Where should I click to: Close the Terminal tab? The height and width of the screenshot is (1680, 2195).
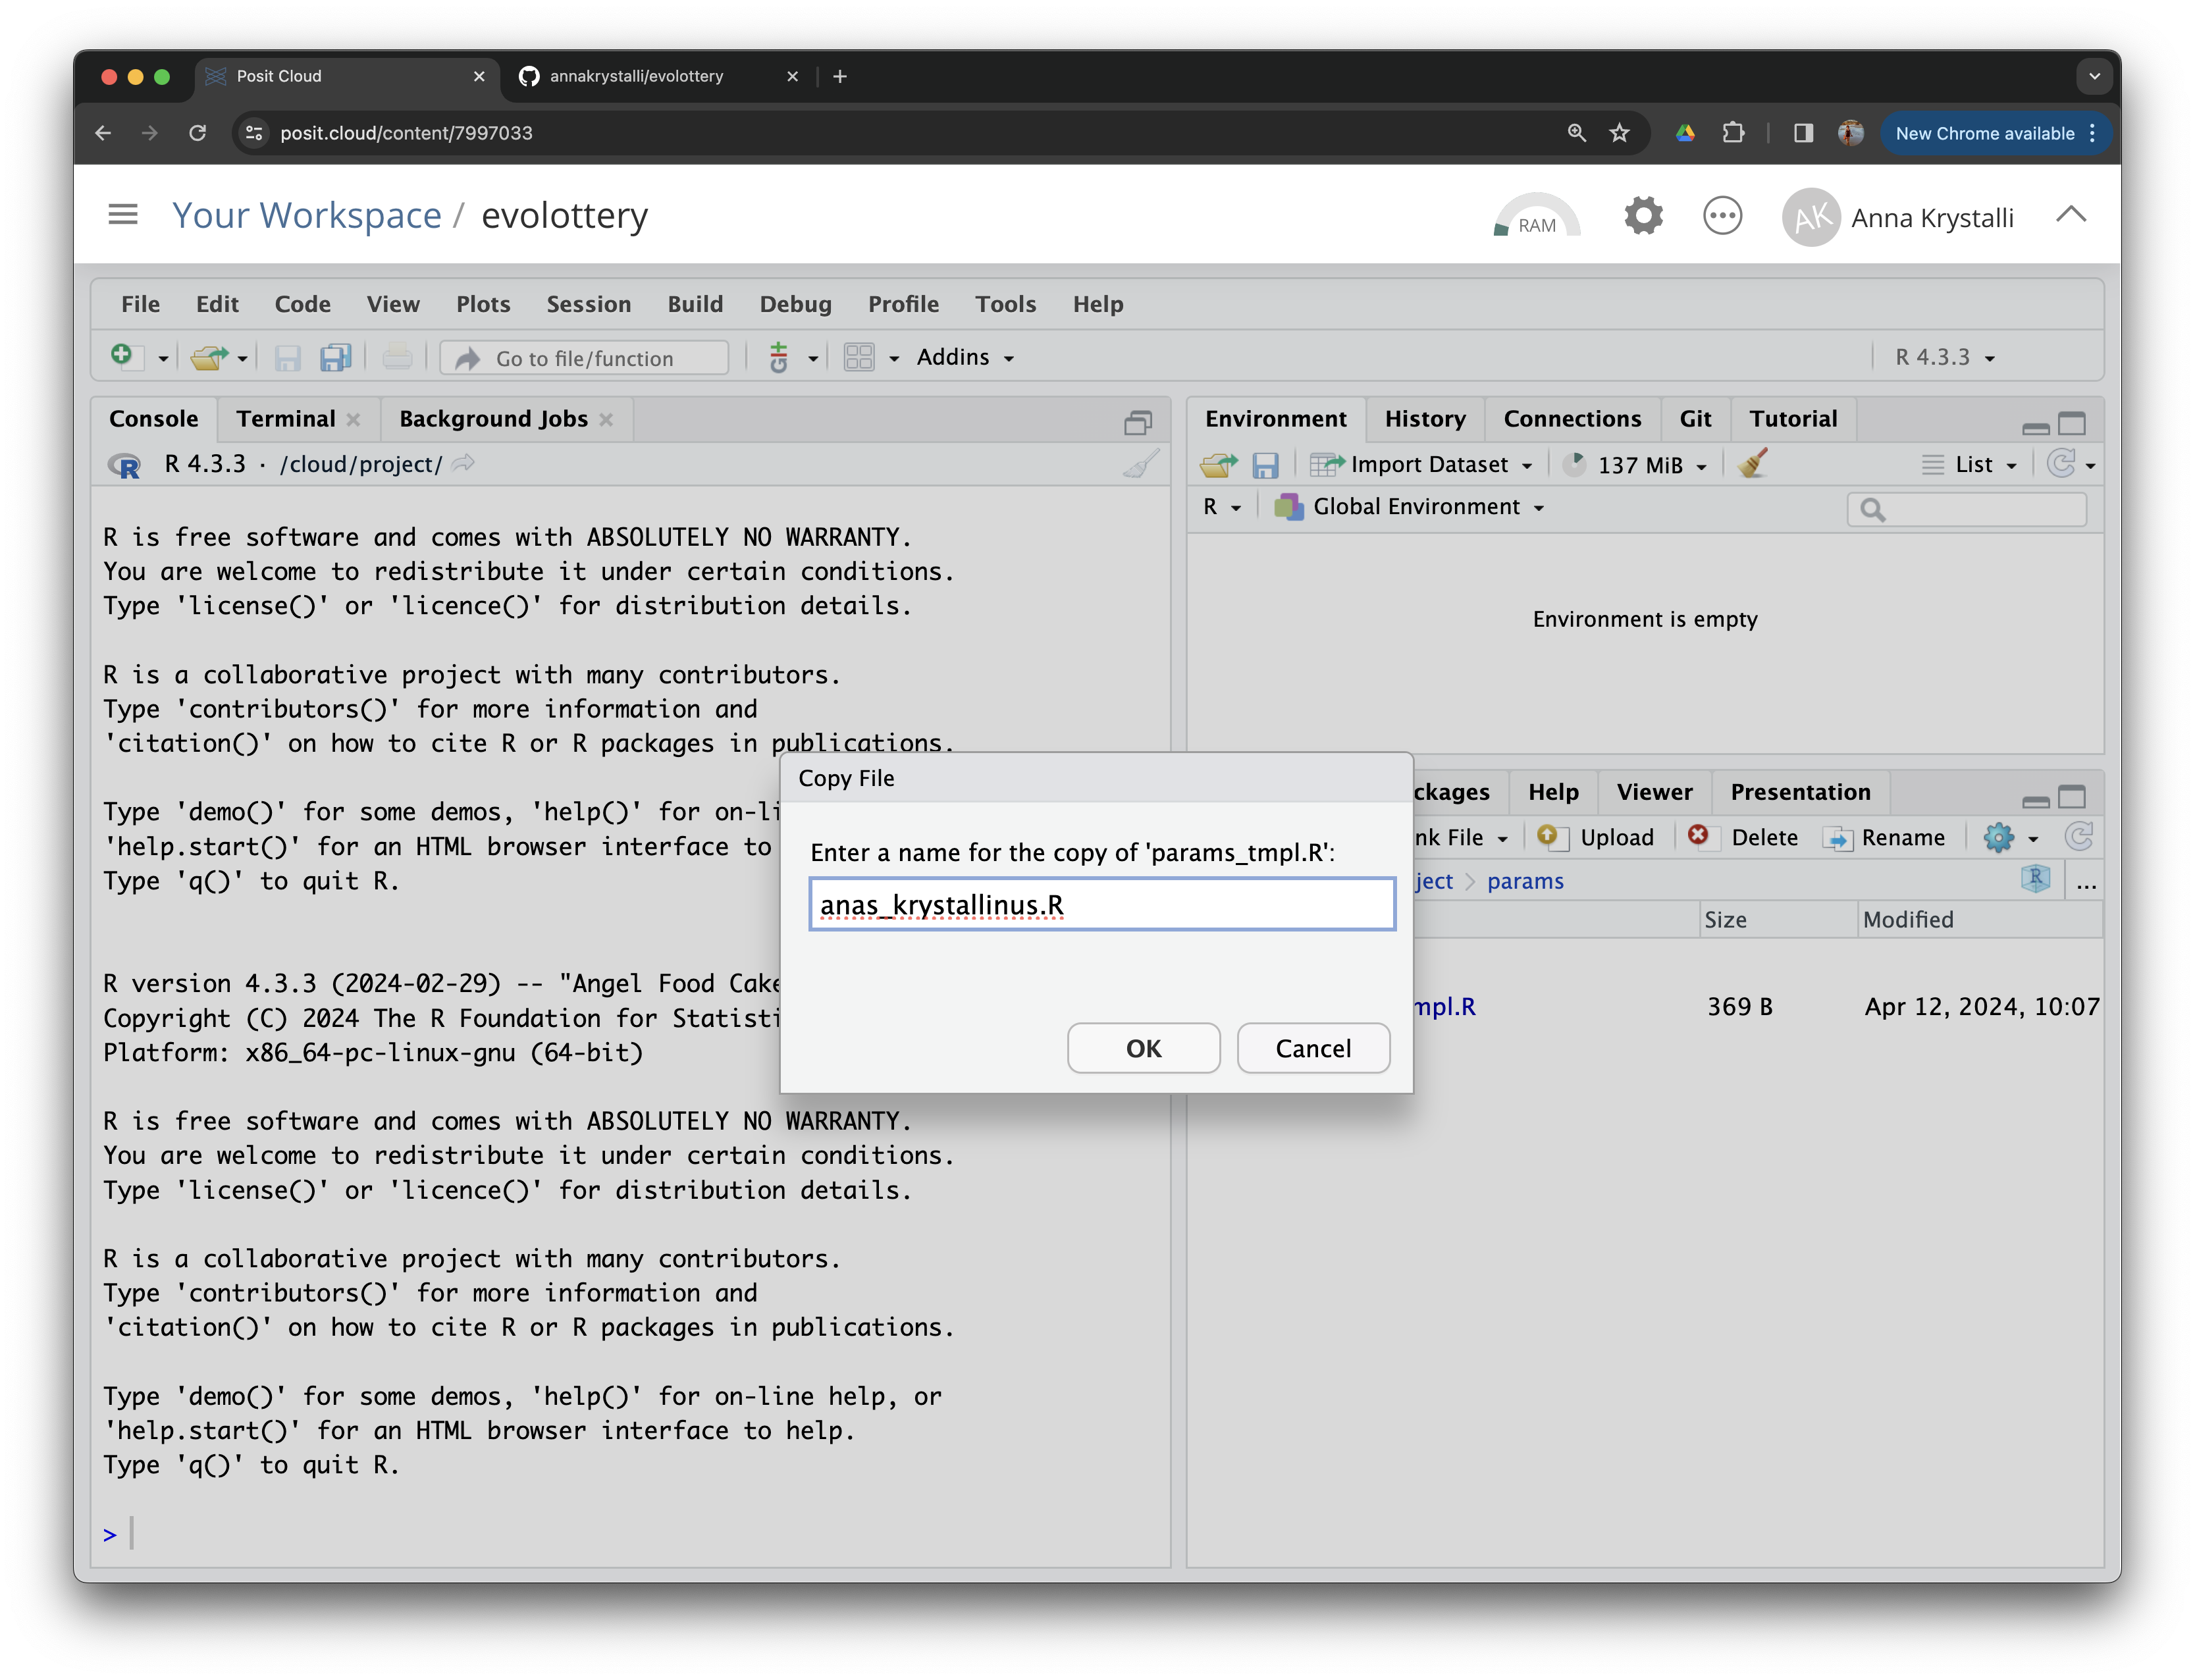(354, 420)
